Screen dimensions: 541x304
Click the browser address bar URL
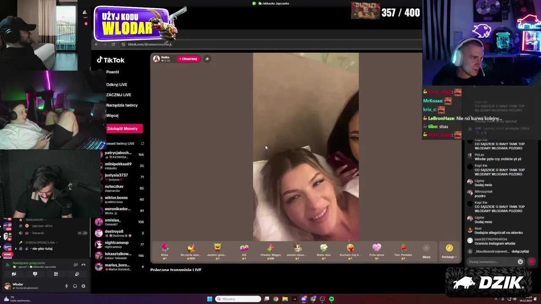[149, 44]
